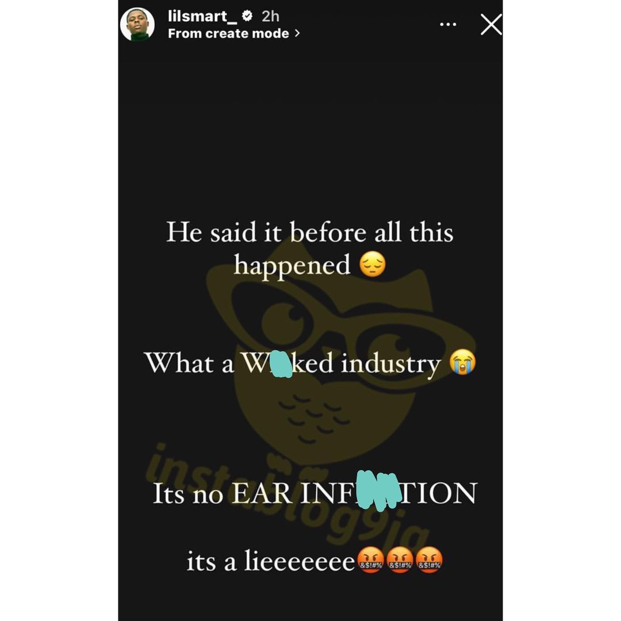This screenshot has width=621, height=621.
Task: Click the teal scribble over the W word
Action: (x=282, y=364)
